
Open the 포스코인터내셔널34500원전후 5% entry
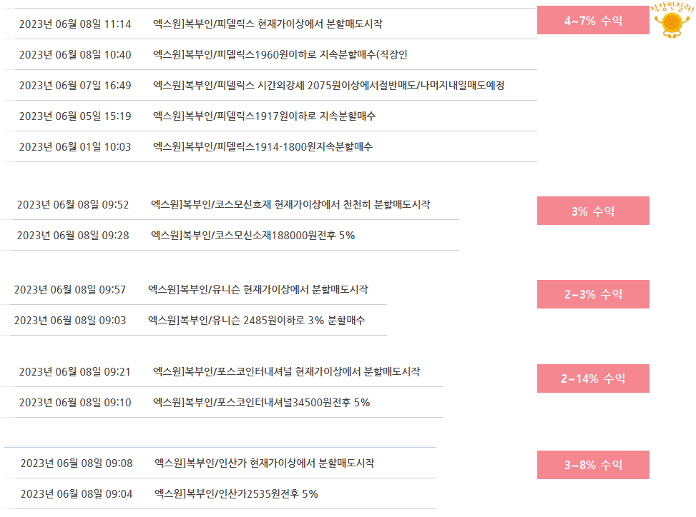(x=261, y=402)
